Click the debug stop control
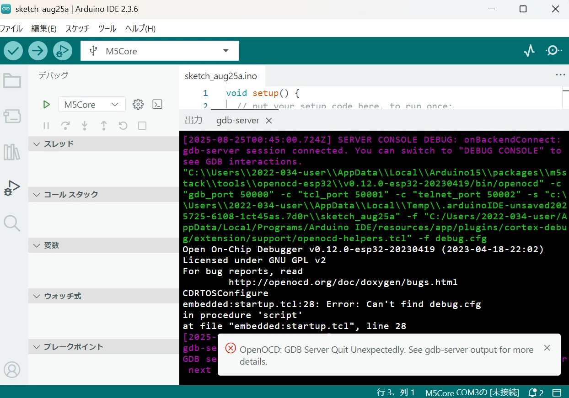The height and width of the screenshot is (398, 569). coord(142,126)
